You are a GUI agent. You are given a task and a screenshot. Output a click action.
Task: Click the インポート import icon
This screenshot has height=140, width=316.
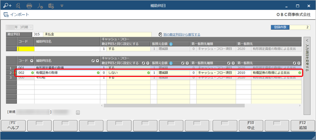(x=6, y=15)
